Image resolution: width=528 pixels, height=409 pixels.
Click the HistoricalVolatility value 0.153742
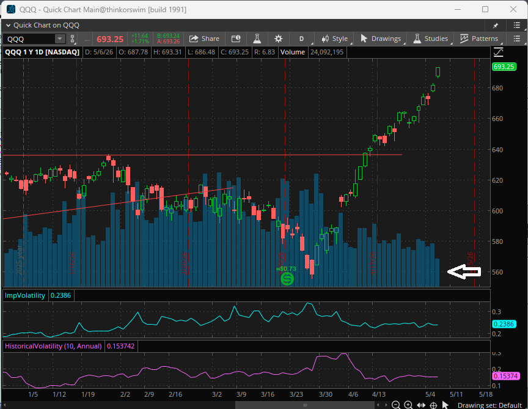coord(120,346)
